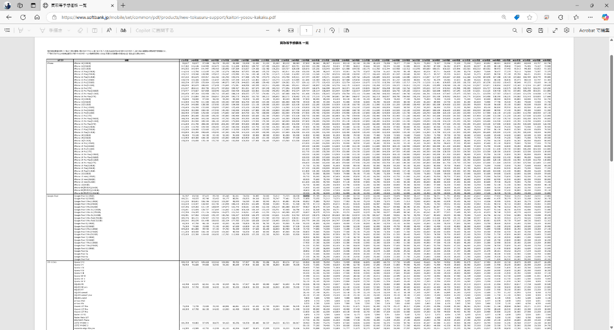Image resolution: width=614 pixels, height=330 pixels.
Task: Toggle the PDF table of contents panel
Action: [x=7, y=30]
